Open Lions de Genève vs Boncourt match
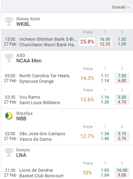Viewport: 133px width, 179px height. pos(41,173)
